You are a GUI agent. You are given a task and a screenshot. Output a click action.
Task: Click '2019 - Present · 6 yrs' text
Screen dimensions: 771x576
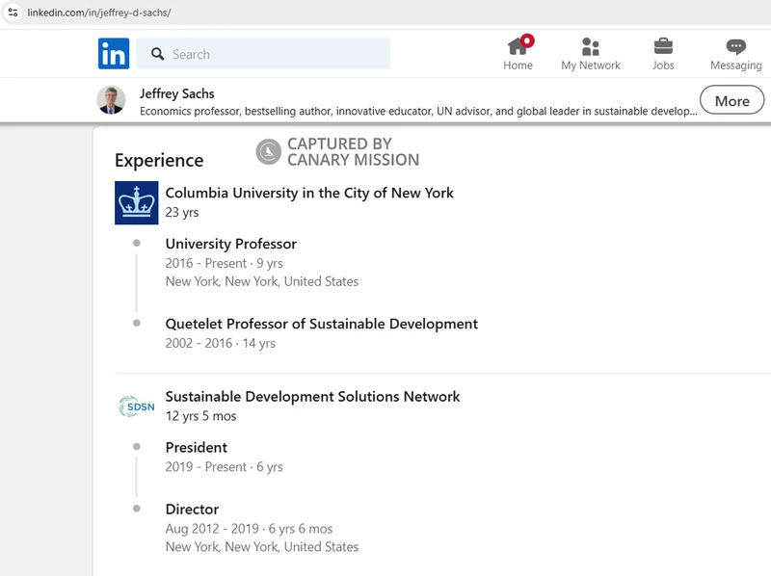(225, 467)
